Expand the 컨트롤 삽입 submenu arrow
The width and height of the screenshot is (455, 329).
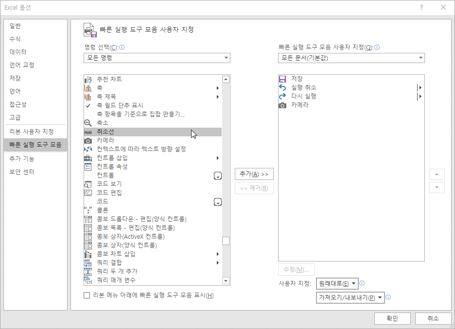point(218,158)
